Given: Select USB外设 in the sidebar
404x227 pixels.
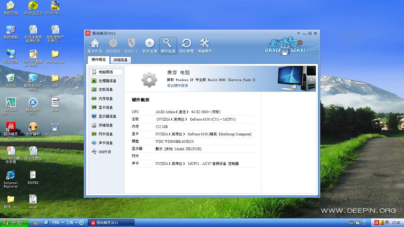Looking at the screenshot, I should click(x=106, y=152).
